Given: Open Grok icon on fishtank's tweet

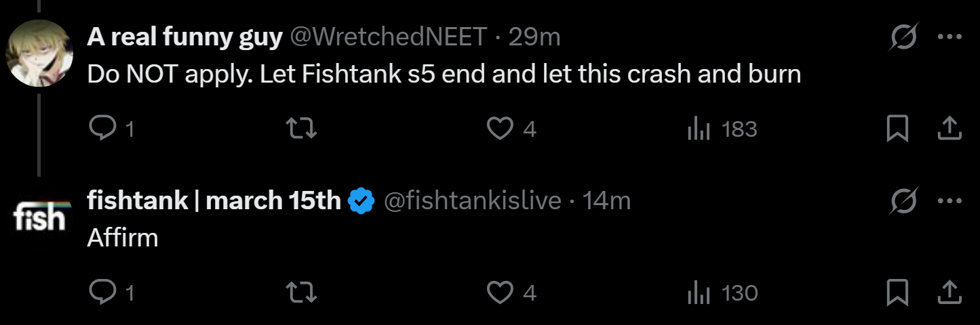Looking at the screenshot, I should point(905,200).
